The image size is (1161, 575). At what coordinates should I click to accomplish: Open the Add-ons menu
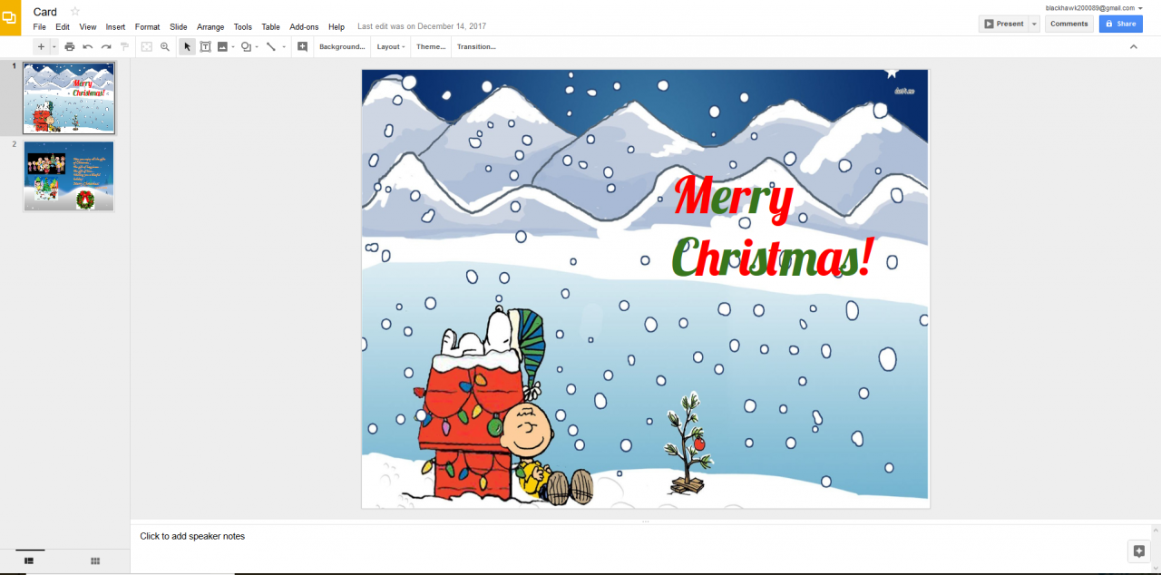pos(304,27)
